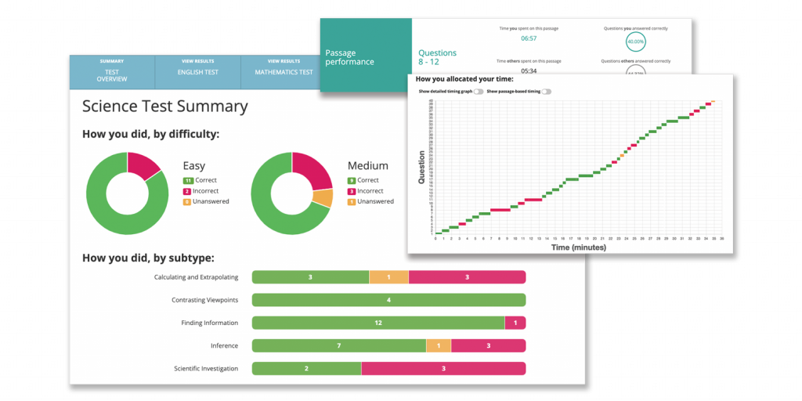Select the Questions 8 - 12 heading
Viewport: 802px width, 401px height.
pyautogui.click(x=437, y=57)
